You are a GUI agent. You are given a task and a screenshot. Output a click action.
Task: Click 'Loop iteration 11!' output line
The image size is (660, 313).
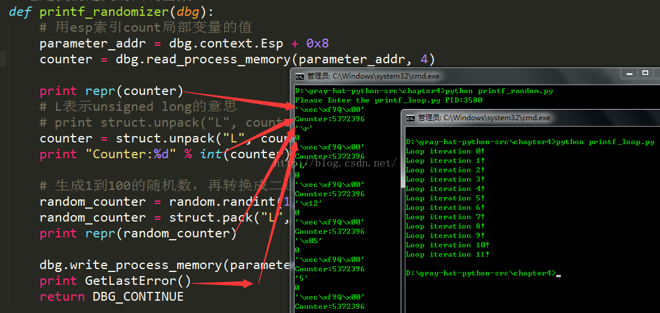(x=448, y=254)
